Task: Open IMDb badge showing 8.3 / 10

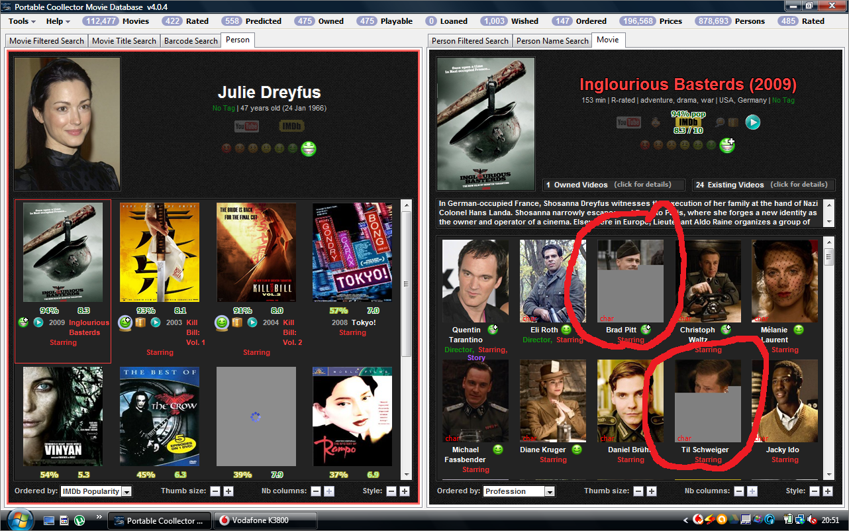Action: pos(688,122)
